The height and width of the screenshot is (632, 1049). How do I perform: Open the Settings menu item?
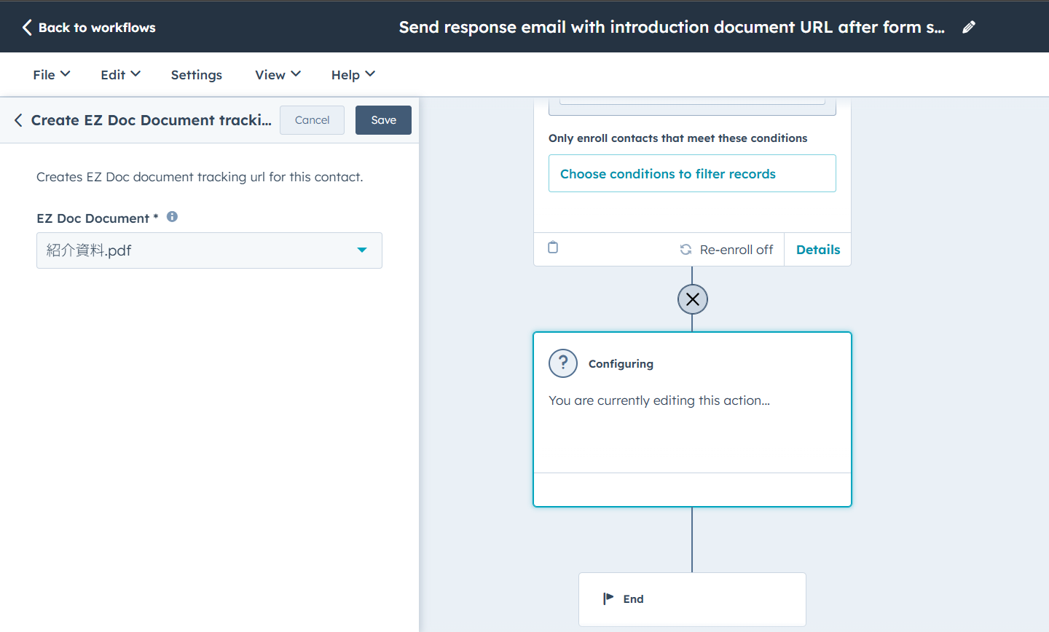click(196, 74)
